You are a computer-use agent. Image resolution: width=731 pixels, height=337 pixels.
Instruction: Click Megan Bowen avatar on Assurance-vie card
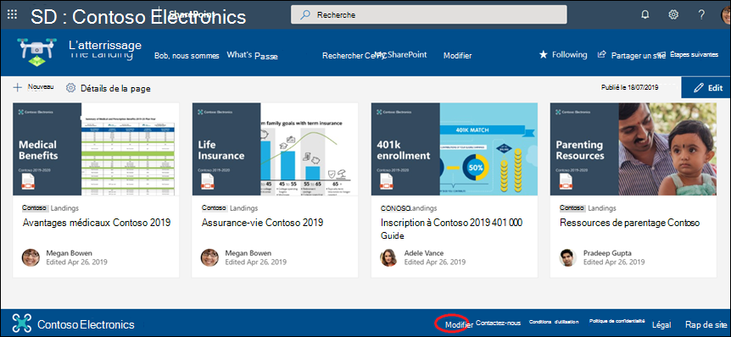(209, 257)
